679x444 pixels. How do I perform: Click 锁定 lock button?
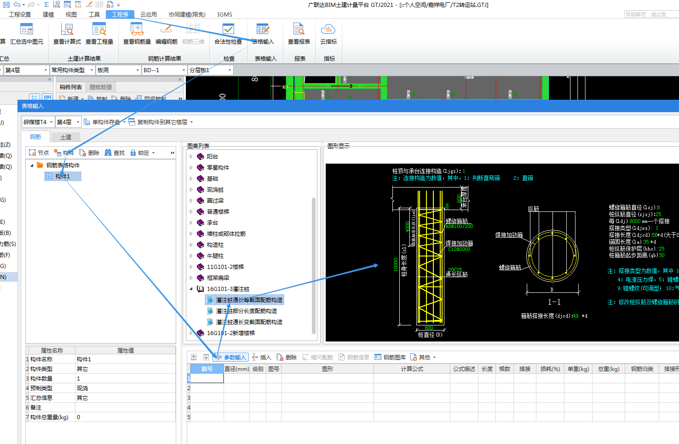(142, 153)
